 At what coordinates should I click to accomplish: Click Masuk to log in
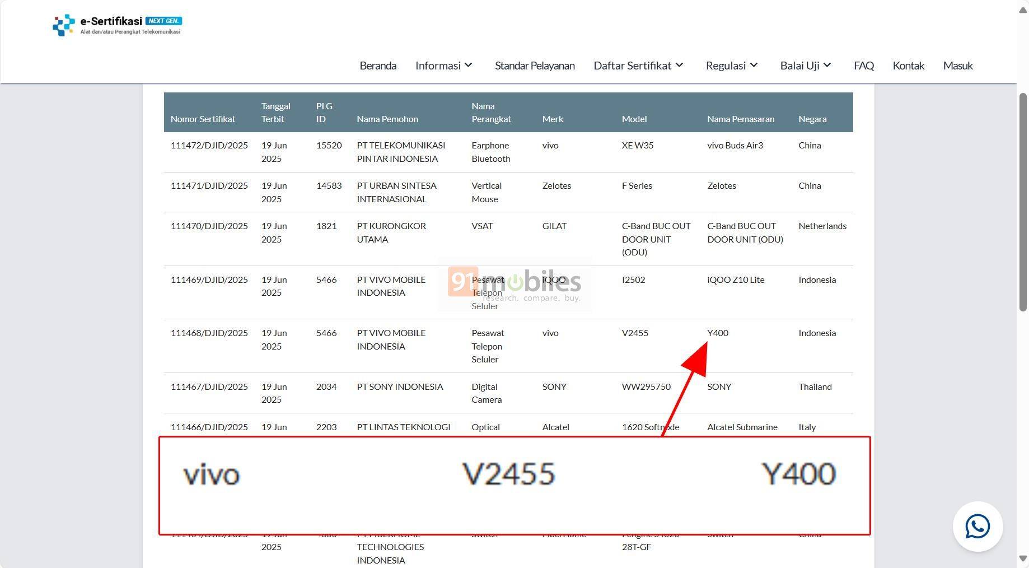958,66
